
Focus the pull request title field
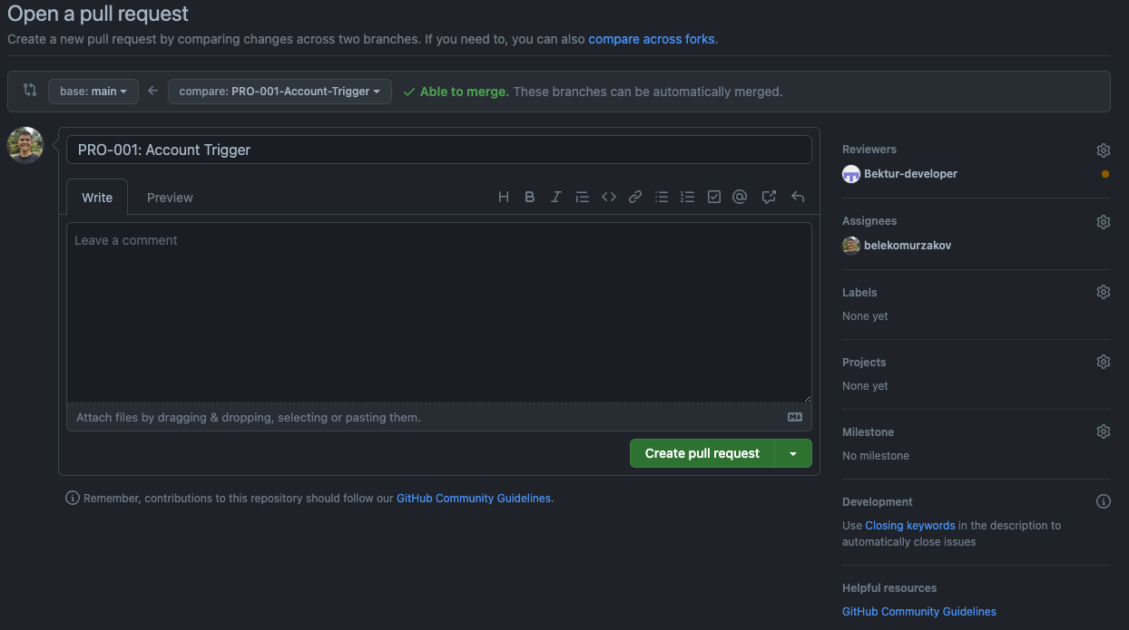(x=439, y=150)
